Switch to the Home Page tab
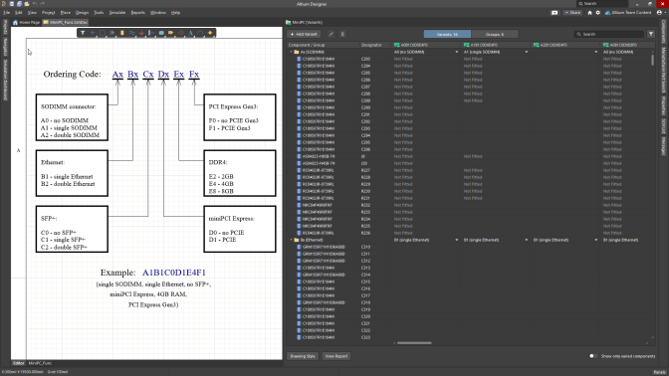This screenshot has width=669, height=376. point(27,22)
